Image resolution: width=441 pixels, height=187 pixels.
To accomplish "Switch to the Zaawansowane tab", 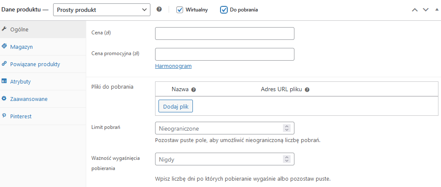I will tap(43, 99).
